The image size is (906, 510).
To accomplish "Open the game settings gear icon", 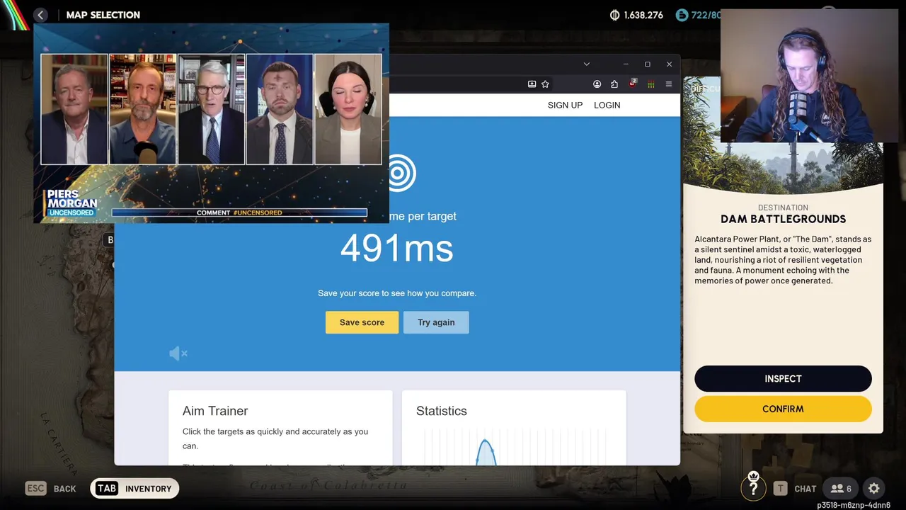I will [x=874, y=488].
